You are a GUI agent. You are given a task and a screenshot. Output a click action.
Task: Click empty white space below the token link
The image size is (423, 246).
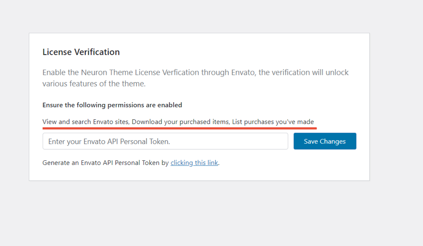click(199, 173)
